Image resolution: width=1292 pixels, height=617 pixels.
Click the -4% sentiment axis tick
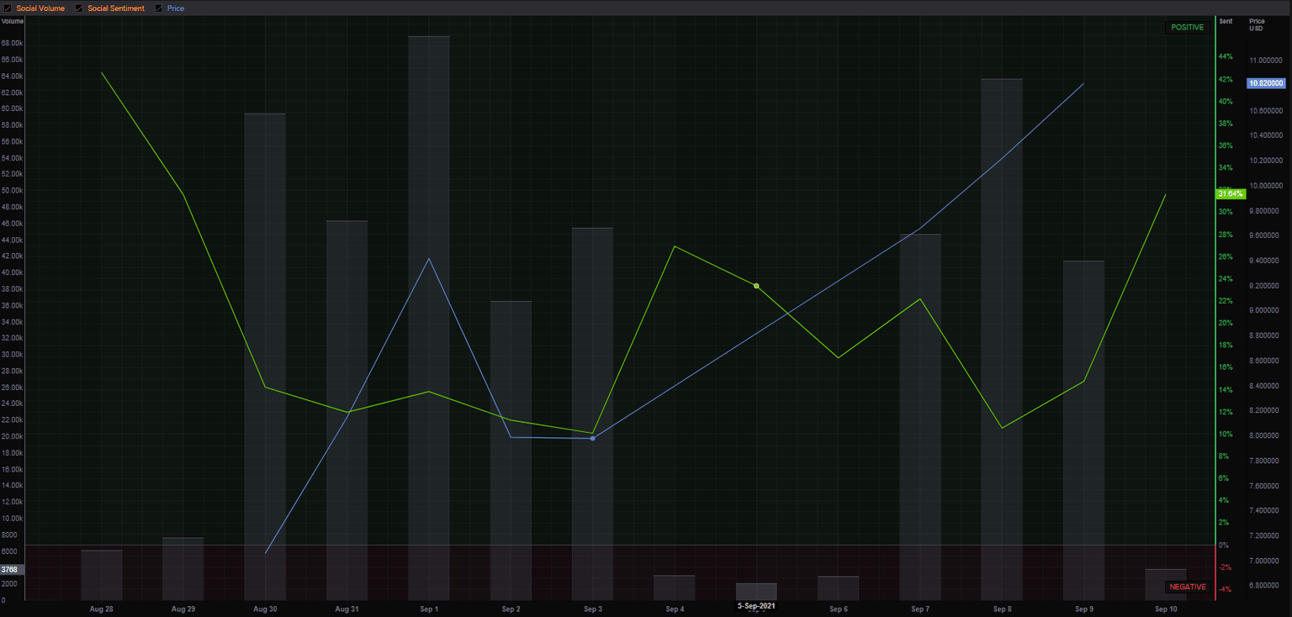1226,589
